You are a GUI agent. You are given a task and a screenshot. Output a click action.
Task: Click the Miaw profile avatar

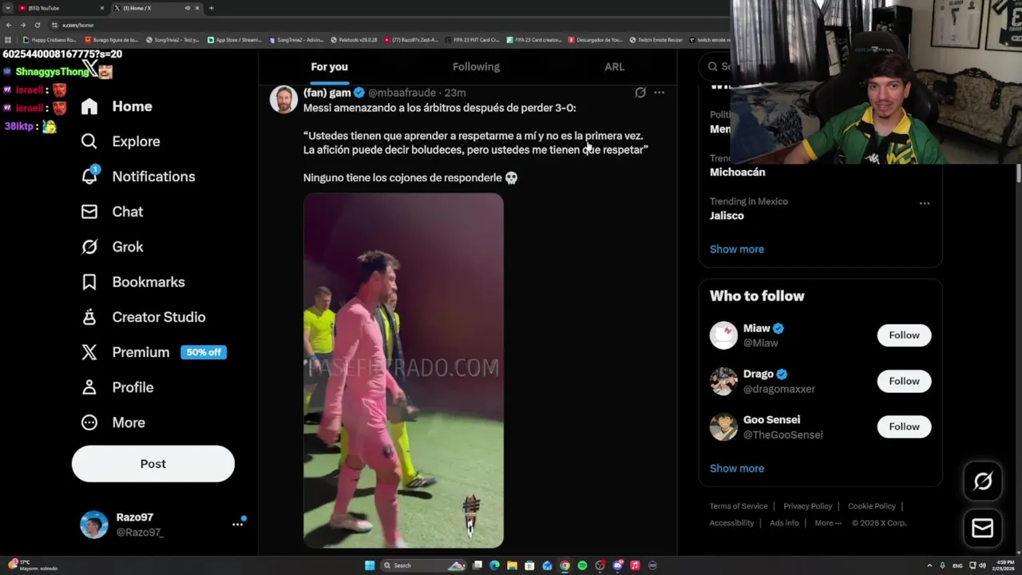click(723, 335)
